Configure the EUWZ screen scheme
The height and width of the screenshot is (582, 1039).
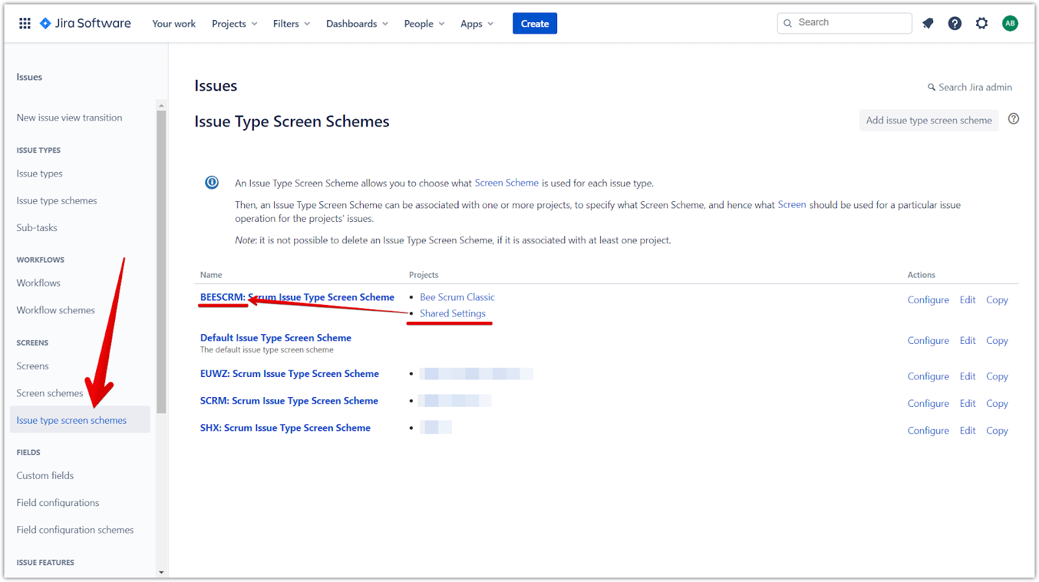928,376
